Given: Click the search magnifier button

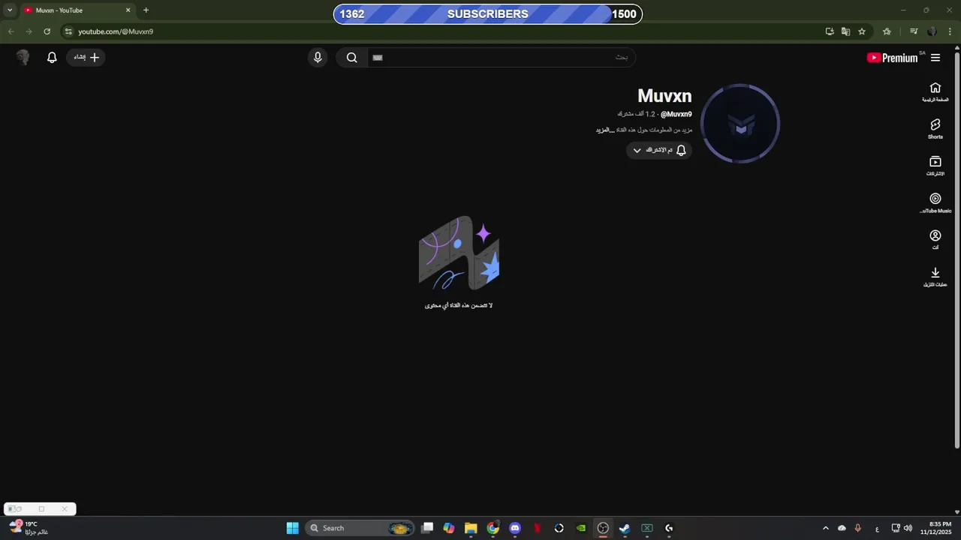Looking at the screenshot, I should [x=351, y=57].
